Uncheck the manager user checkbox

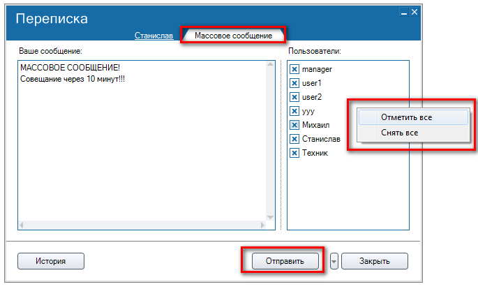294,69
